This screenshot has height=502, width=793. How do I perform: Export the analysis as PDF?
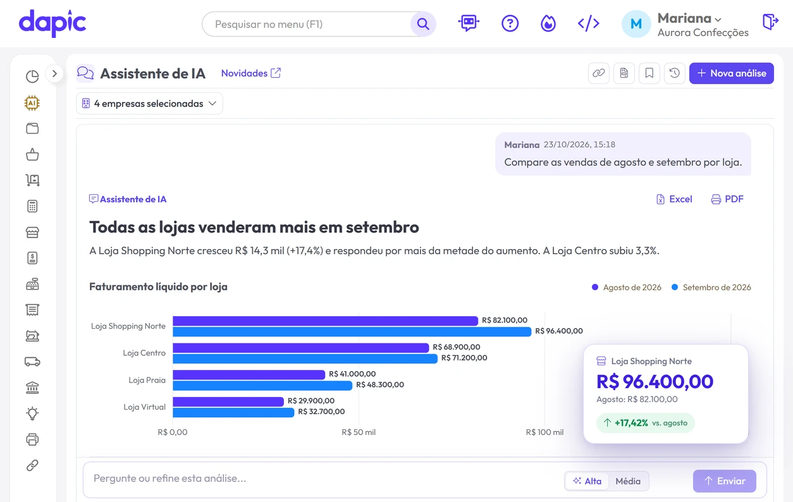(727, 199)
